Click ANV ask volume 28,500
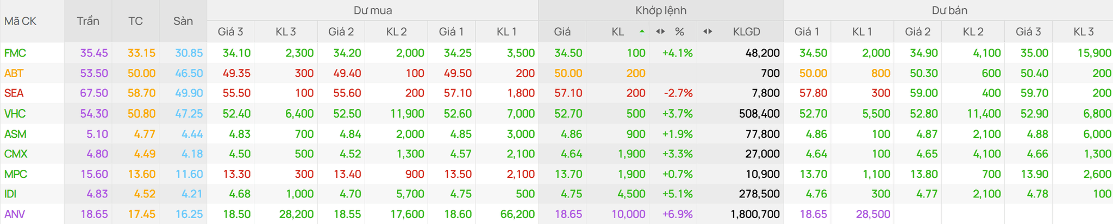This screenshot has height=224, width=1113. tap(873, 214)
